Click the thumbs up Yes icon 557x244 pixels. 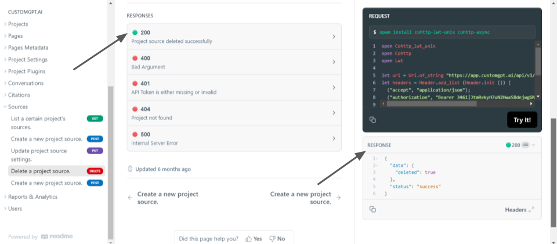(x=249, y=239)
